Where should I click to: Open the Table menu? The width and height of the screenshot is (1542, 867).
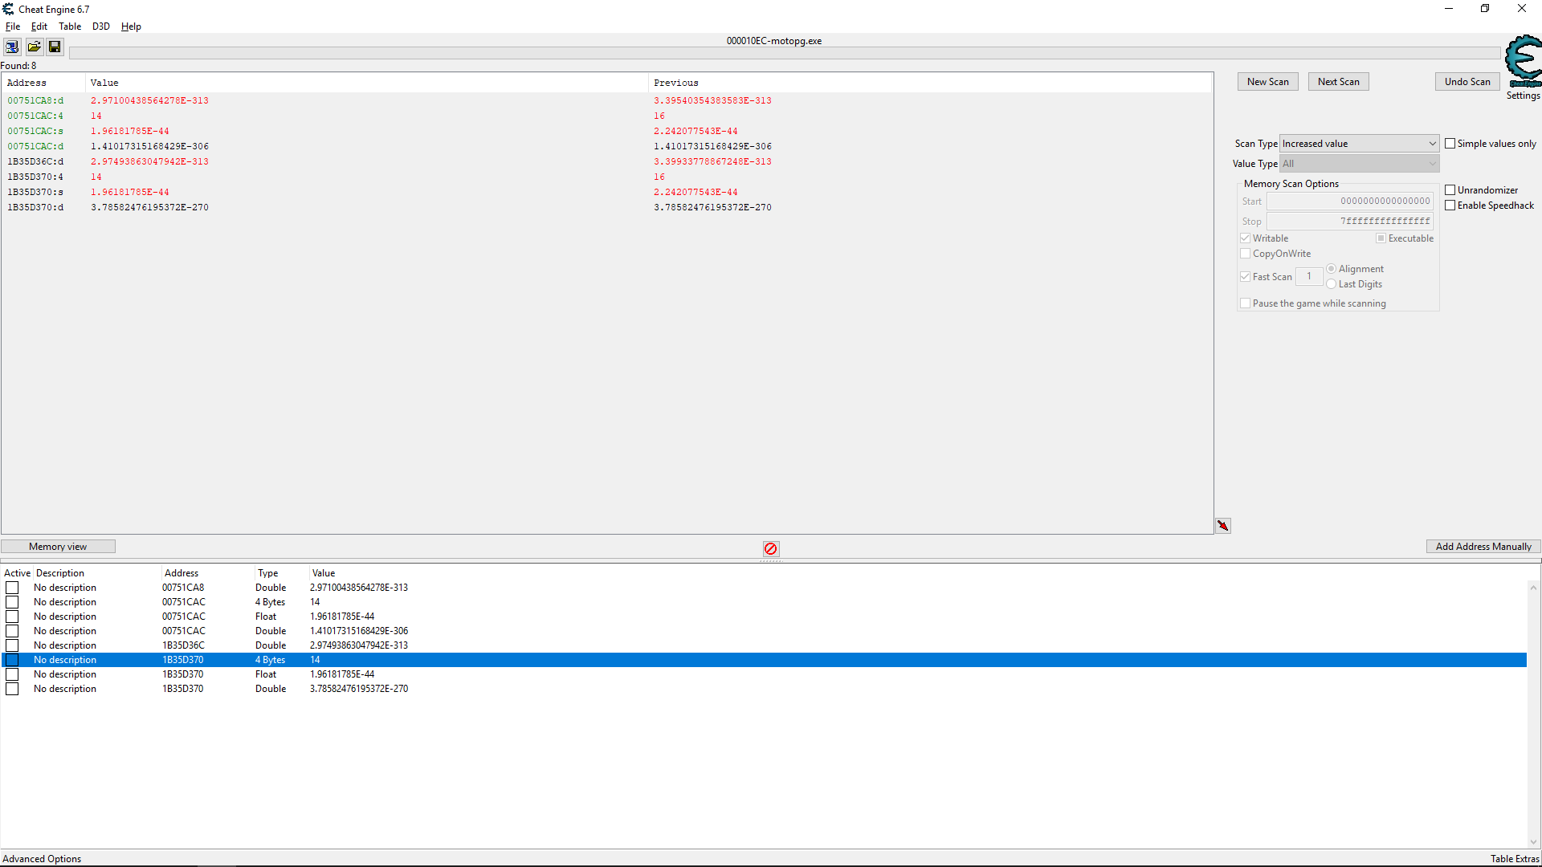[x=70, y=26]
